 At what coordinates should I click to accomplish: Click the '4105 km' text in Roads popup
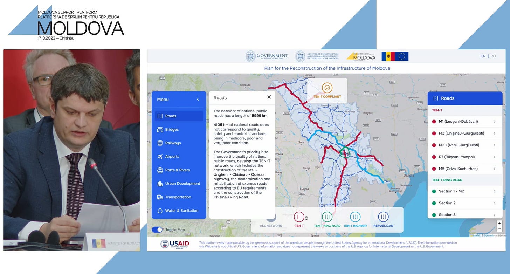click(222, 125)
